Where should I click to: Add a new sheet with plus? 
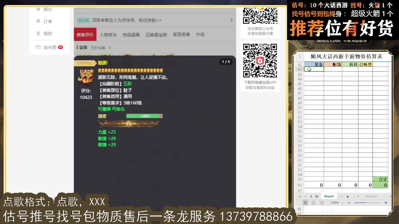(x=348, y=196)
